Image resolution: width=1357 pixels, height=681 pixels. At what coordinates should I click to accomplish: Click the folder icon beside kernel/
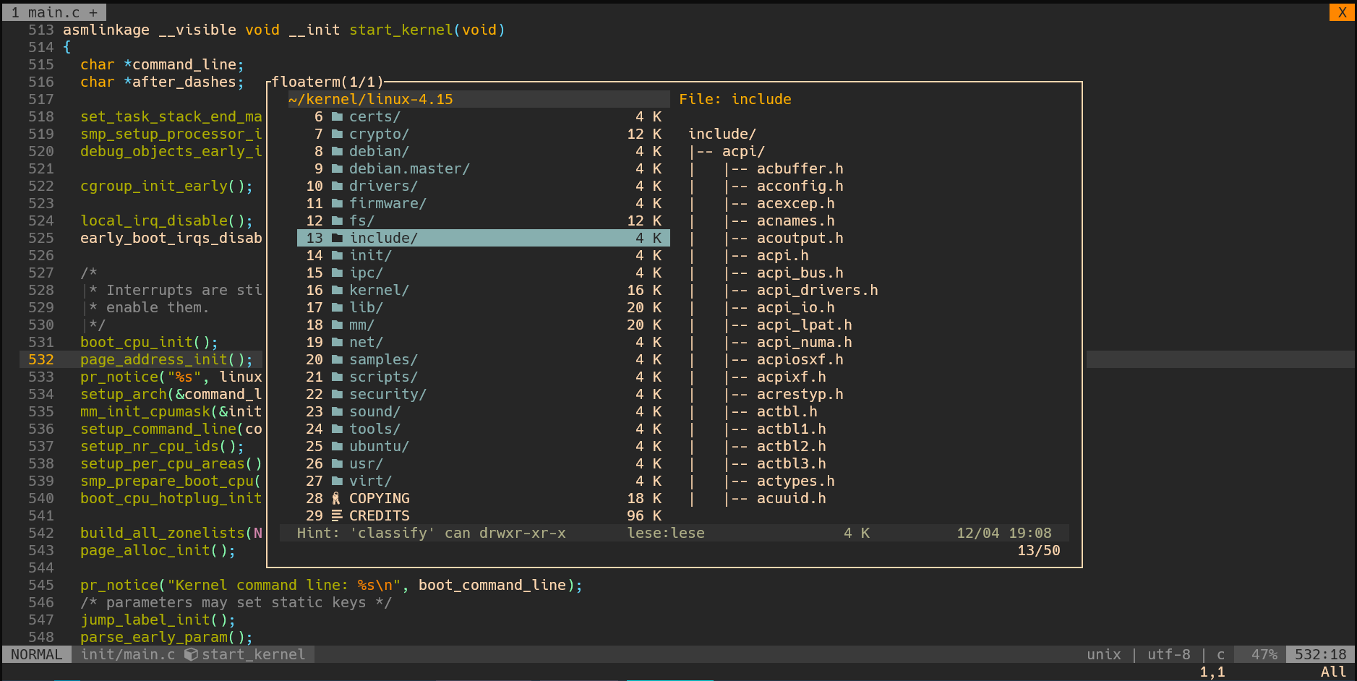[x=337, y=290]
